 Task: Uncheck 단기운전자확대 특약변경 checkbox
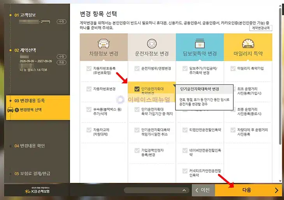click(x=137, y=89)
